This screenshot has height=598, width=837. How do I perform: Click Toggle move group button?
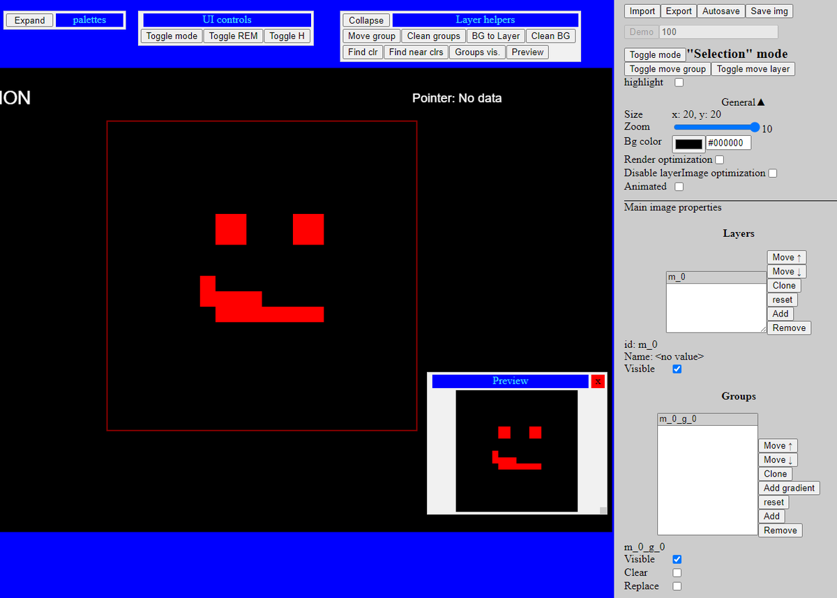(x=668, y=69)
